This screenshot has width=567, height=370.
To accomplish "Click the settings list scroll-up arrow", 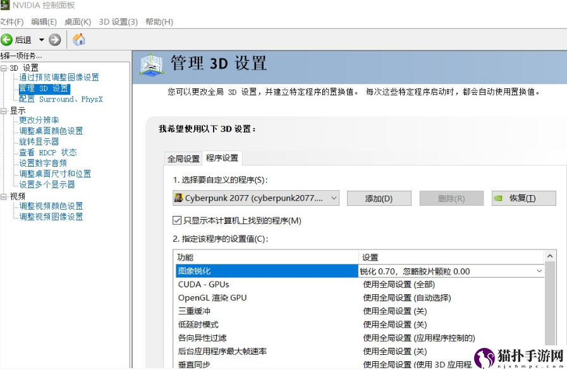I will coord(550,256).
